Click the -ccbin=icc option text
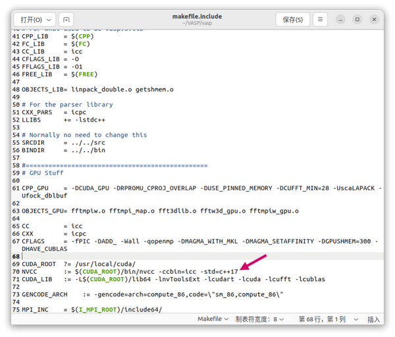Viewport: 395px width, 337px height. point(177,272)
